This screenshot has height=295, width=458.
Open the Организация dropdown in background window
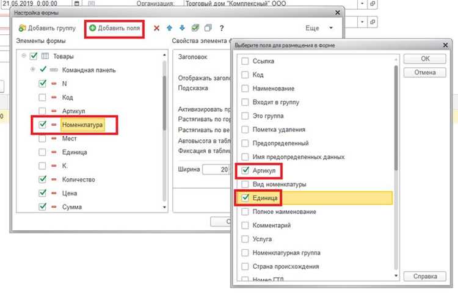click(x=363, y=4)
